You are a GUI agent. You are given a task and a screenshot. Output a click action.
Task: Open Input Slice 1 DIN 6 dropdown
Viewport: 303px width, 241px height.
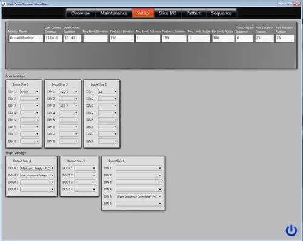[30, 127]
